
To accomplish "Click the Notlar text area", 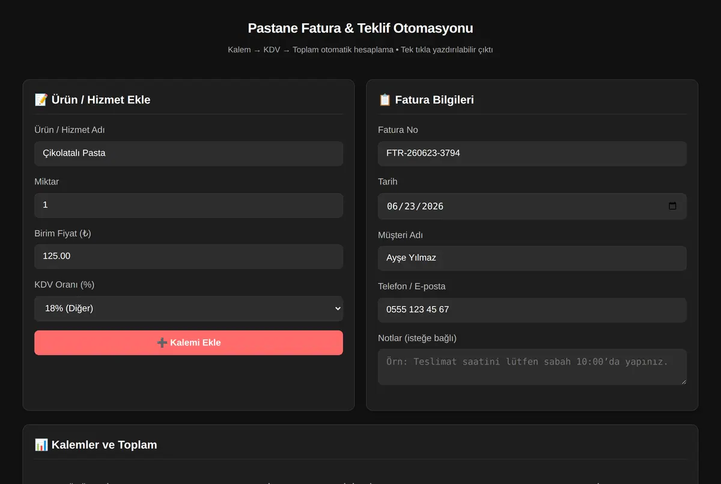I will 532,367.
